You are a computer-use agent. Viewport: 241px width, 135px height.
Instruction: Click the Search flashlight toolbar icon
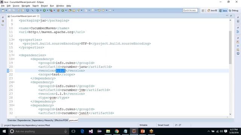(x=78, y=10)
